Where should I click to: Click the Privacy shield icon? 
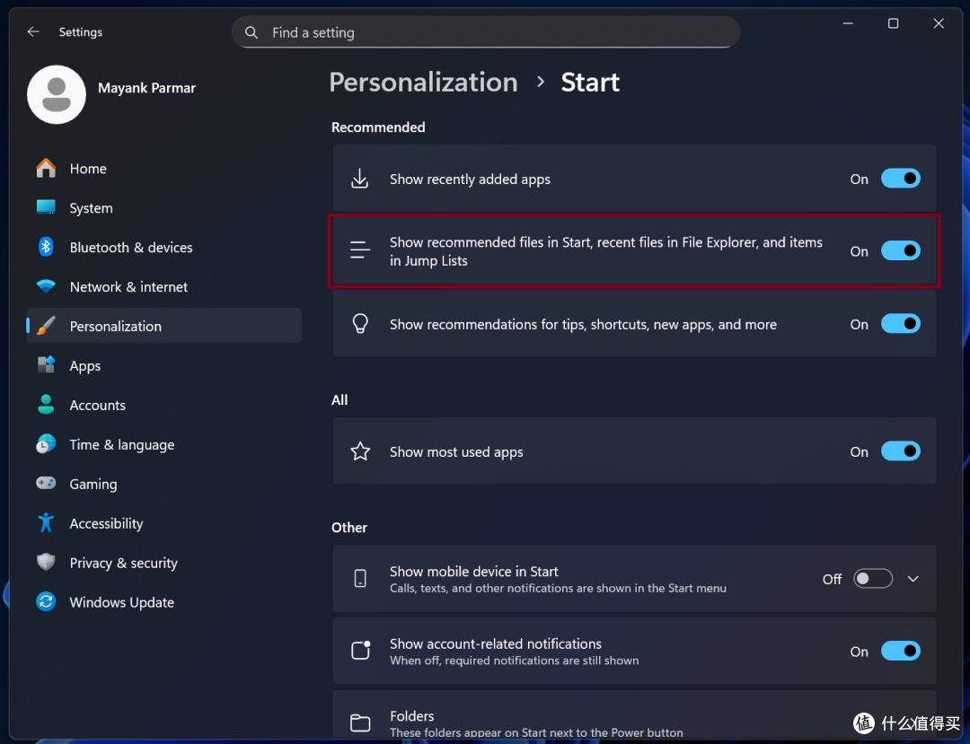point(46,563)
